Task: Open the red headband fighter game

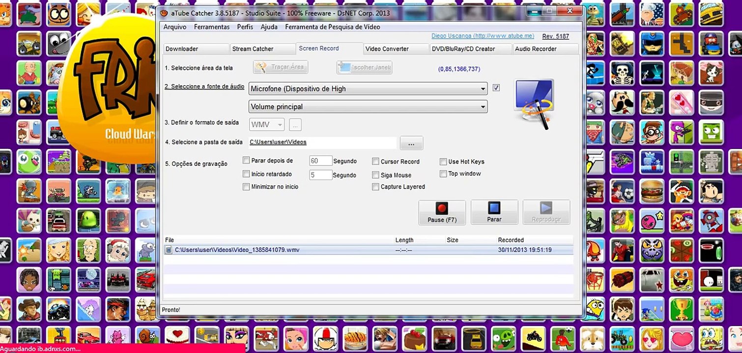Action: (118, 309)
